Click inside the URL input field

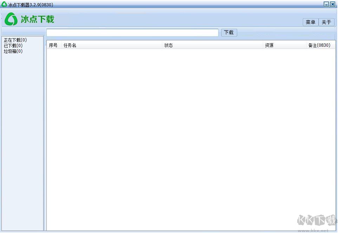(x=132, y=32)
